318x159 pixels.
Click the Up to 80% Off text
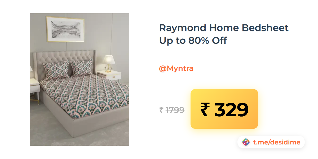[x=193, y=41]
